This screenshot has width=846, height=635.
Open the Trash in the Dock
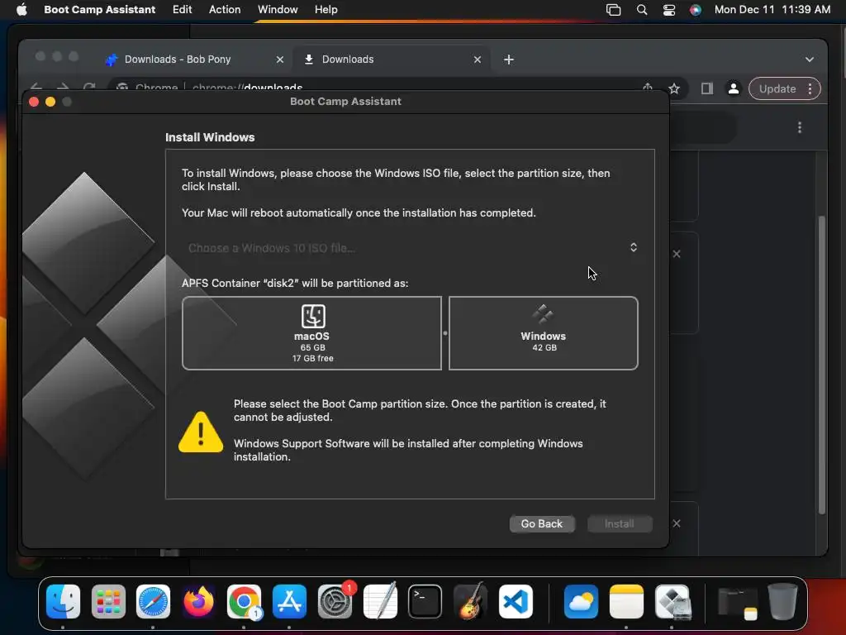pyautogui.click(x=782, y=601)
